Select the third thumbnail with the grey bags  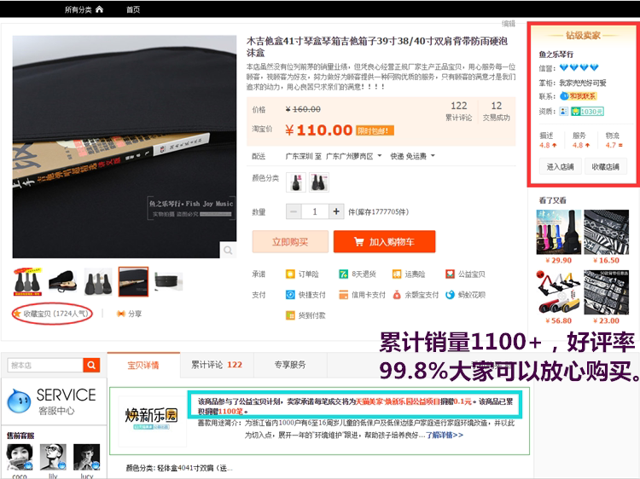point(98,281)
